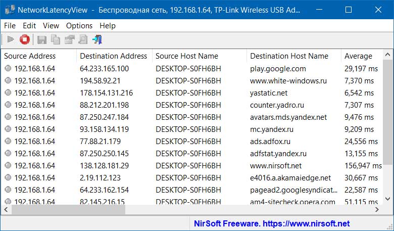
Task: Click the NetworkLatencyView title bar app icon
Action: 10,10
